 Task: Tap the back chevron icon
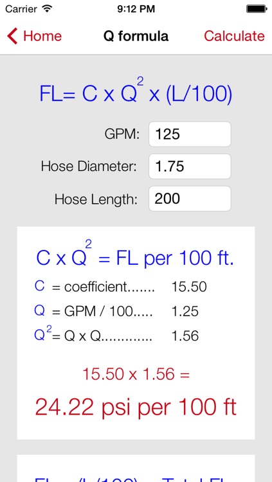(12, 36)
